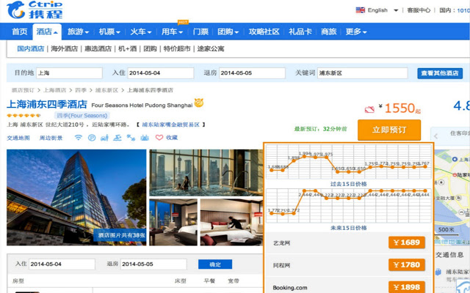Click the lower 入住 date field
The width and height of the screenshot is (470, 293).
click(x=62, y=264)
